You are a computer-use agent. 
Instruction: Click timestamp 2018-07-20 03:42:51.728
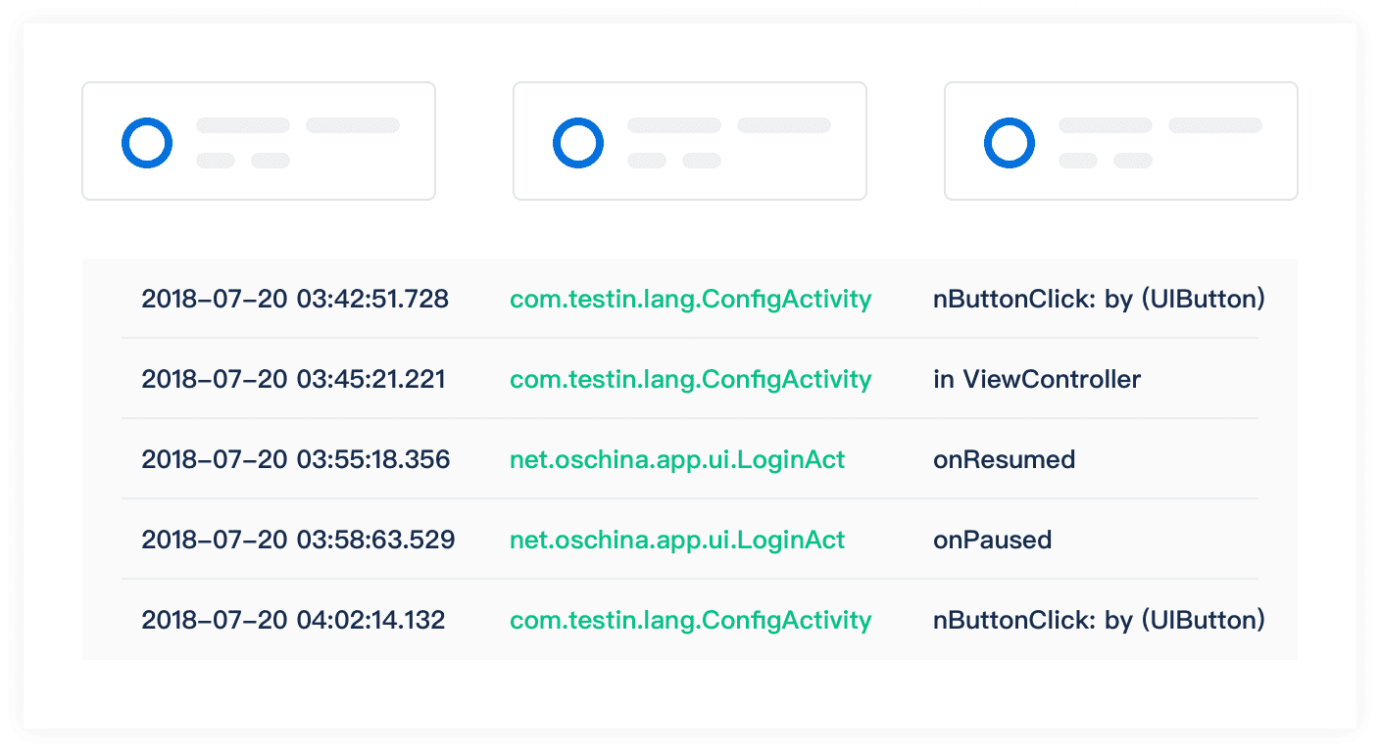[x=295, y=299]
